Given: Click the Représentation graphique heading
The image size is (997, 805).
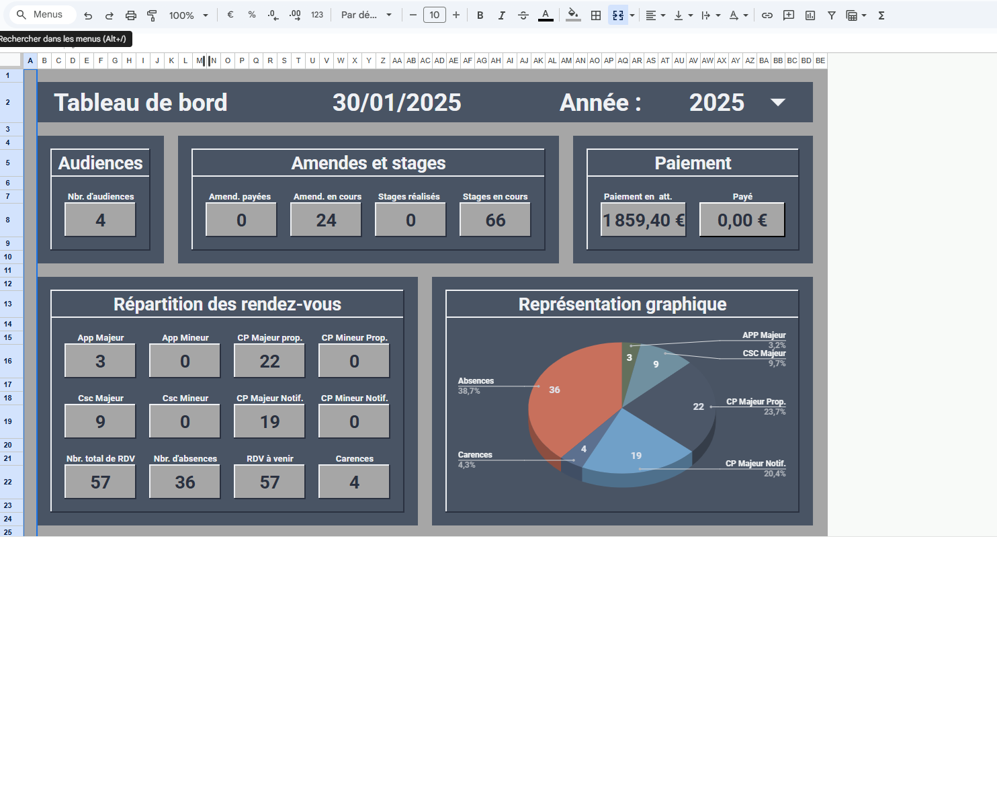Looking at the screenshot, I should click(x=622, y=304).
